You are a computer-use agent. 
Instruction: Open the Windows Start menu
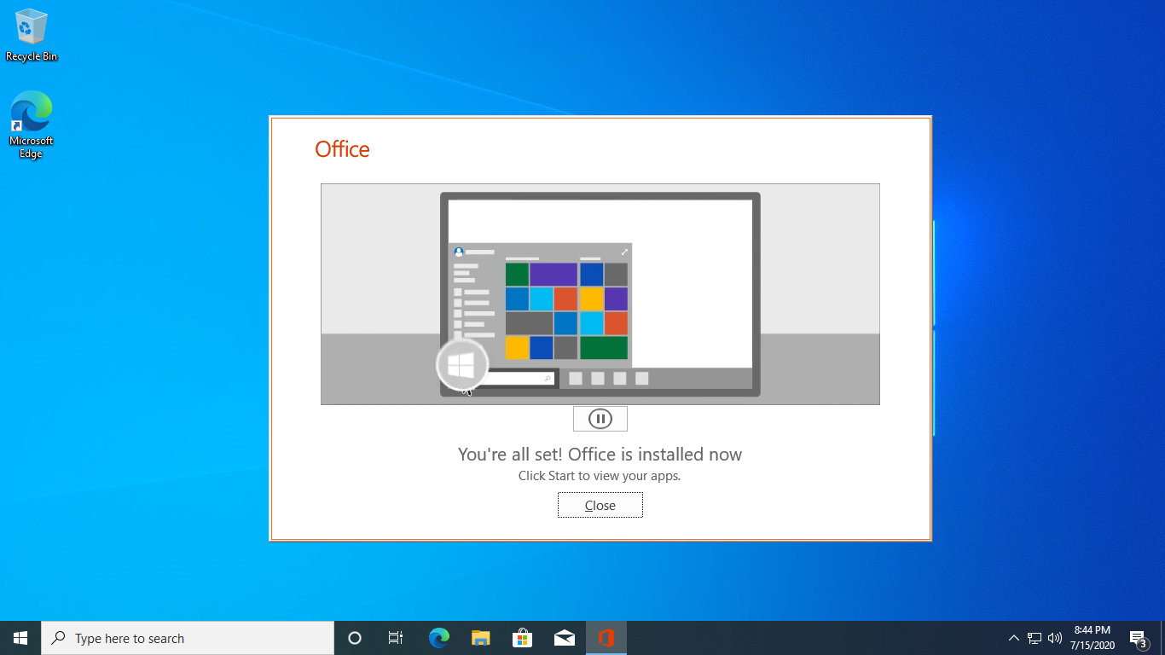pyautogui.click(x=20, y=638)
